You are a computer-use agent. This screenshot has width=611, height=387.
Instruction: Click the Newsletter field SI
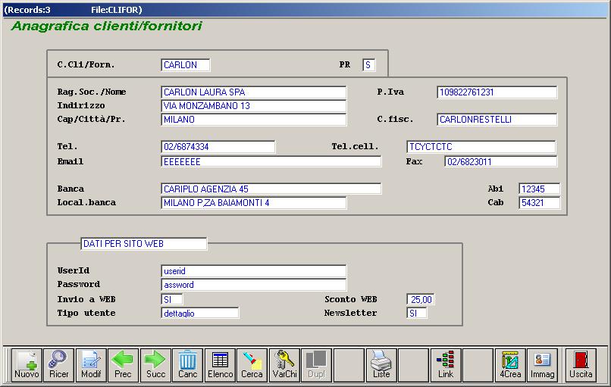pos(416,313)
